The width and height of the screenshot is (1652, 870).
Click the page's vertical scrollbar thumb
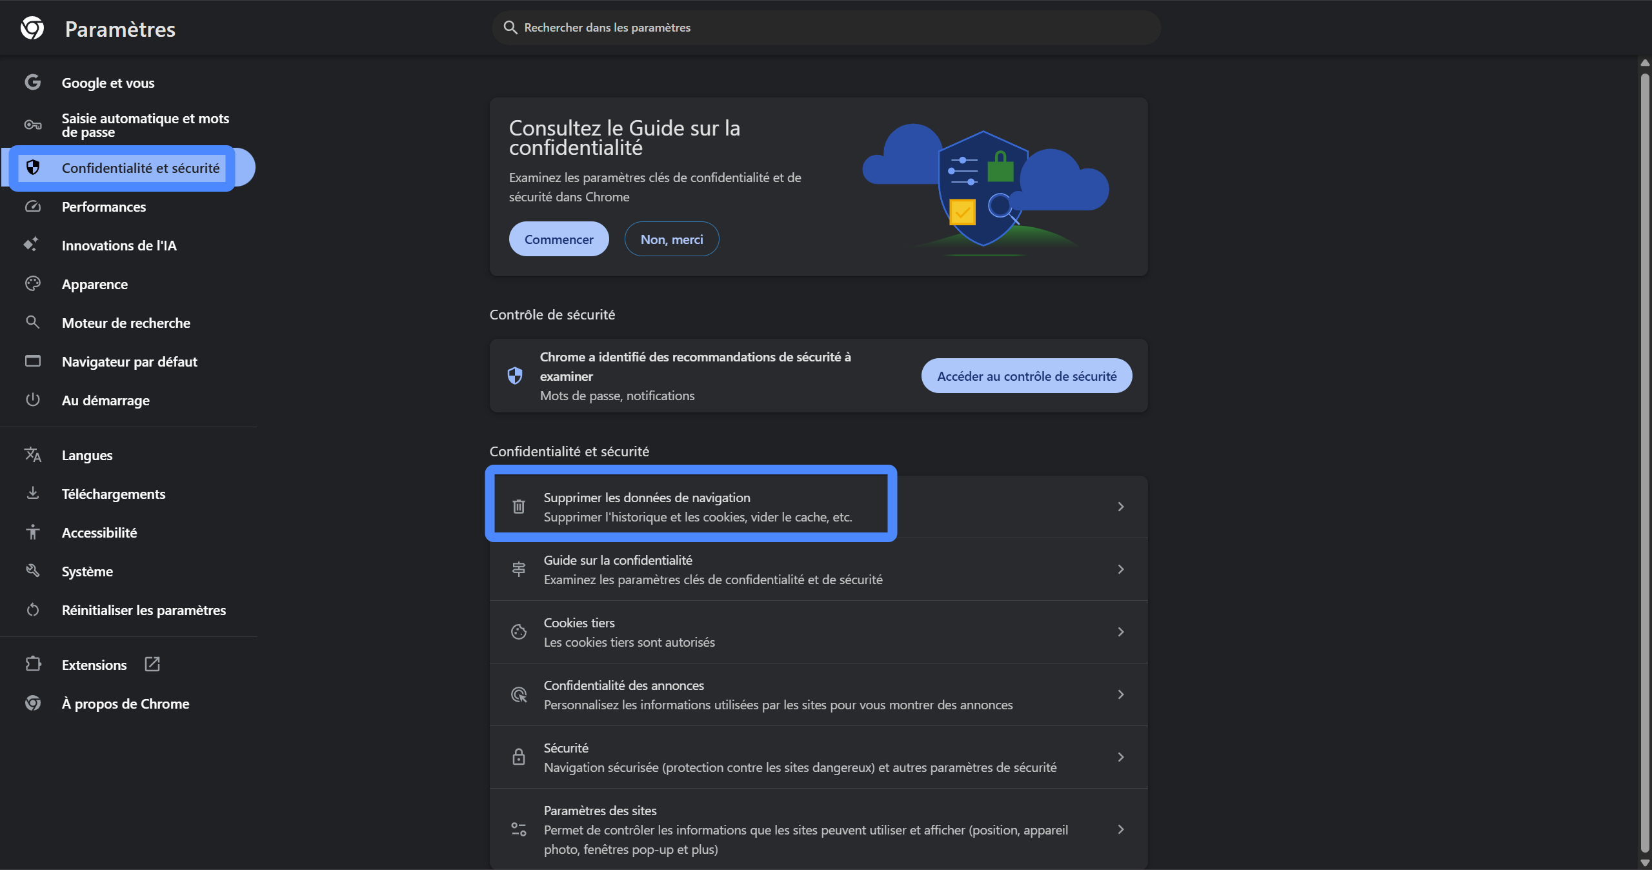pyautogui.click(x=1645, y=461)
